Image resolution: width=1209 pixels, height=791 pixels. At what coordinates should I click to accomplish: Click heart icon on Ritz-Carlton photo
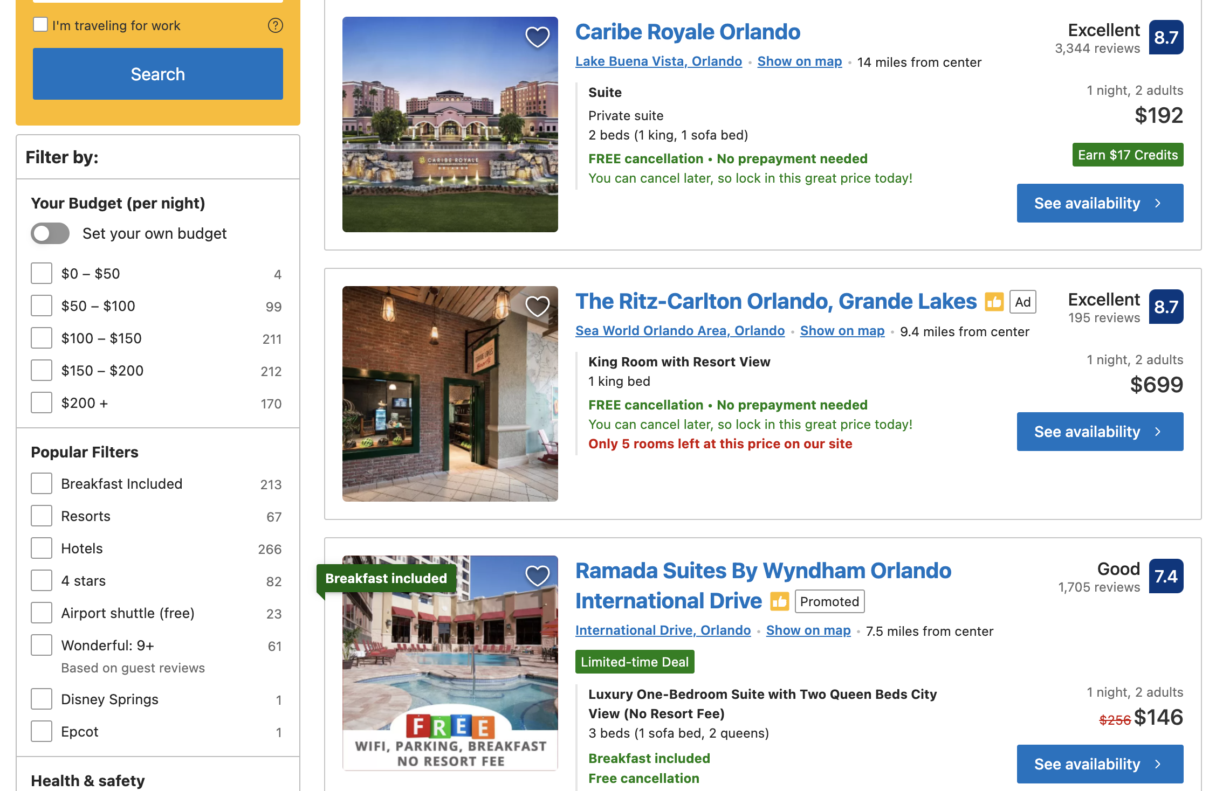537,307
